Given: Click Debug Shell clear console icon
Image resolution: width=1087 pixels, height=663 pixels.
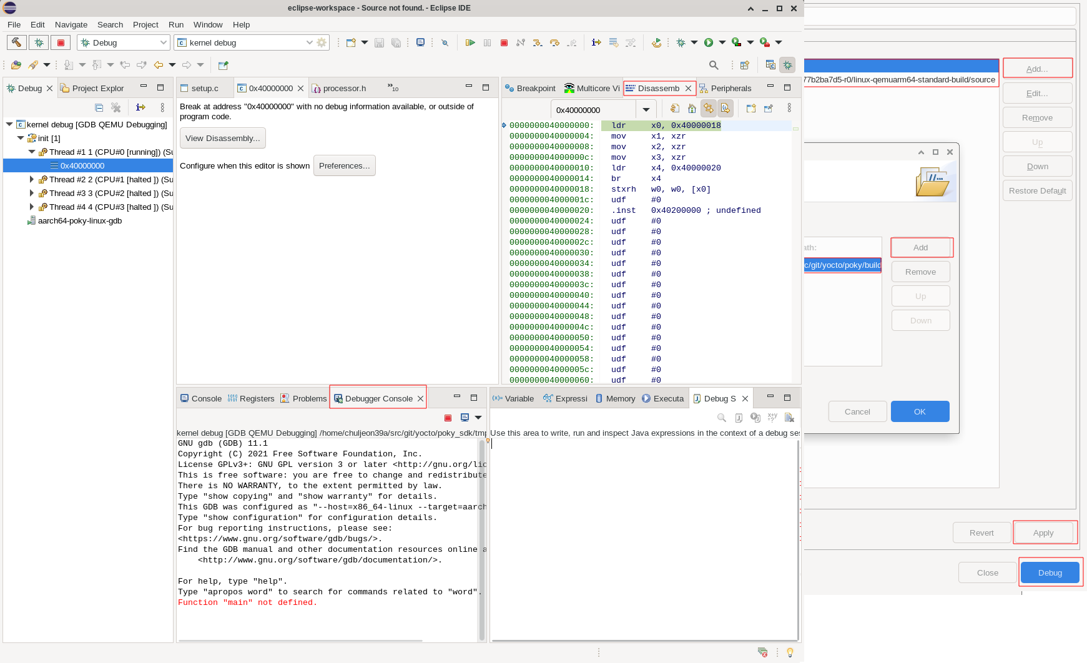Looking at the screenshot, I should click(789, 418).
